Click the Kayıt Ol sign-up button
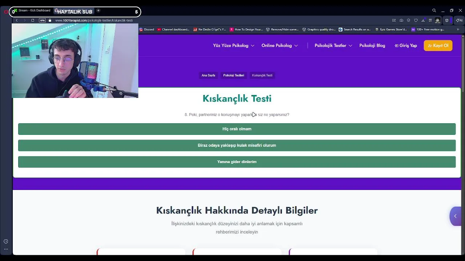This screenshot has width=465, height=261. point(438,45)
